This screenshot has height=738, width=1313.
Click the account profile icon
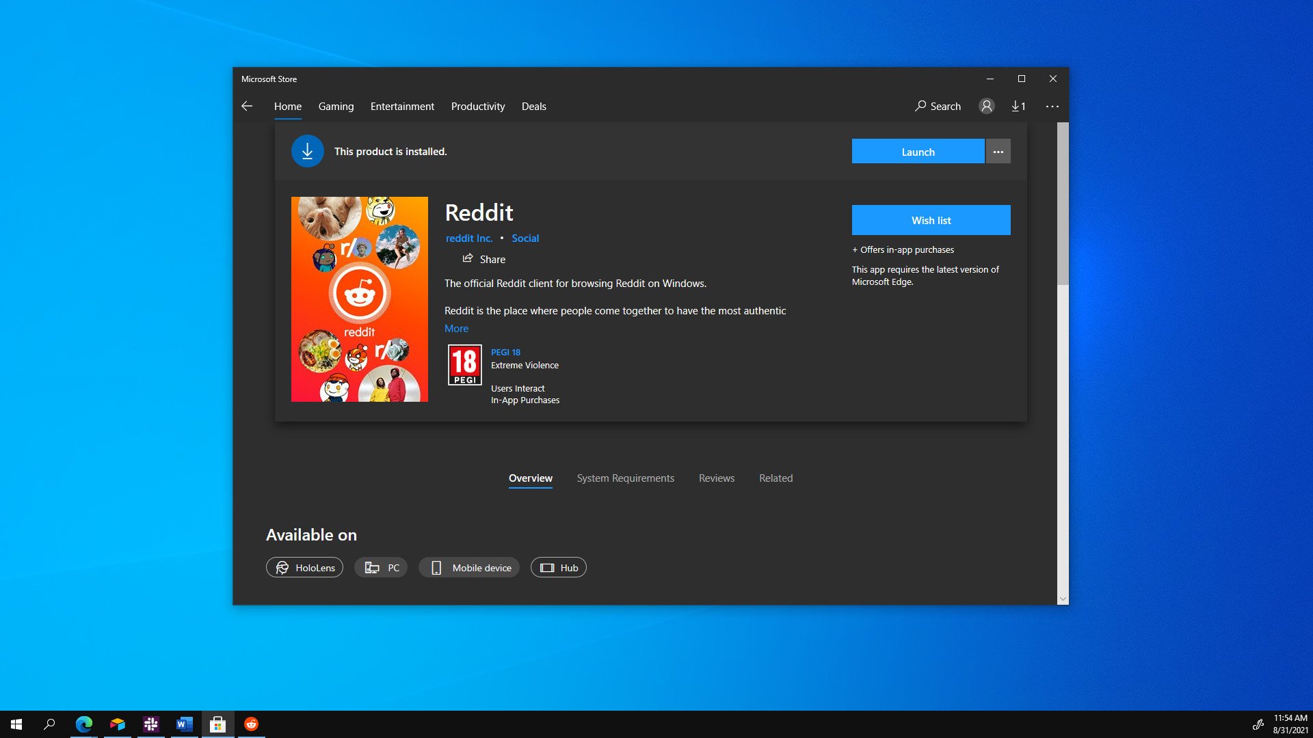[987, 105]
